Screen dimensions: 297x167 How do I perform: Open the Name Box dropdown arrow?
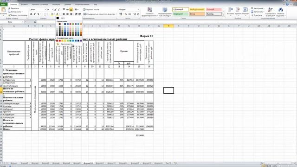[x=22, y=22]
